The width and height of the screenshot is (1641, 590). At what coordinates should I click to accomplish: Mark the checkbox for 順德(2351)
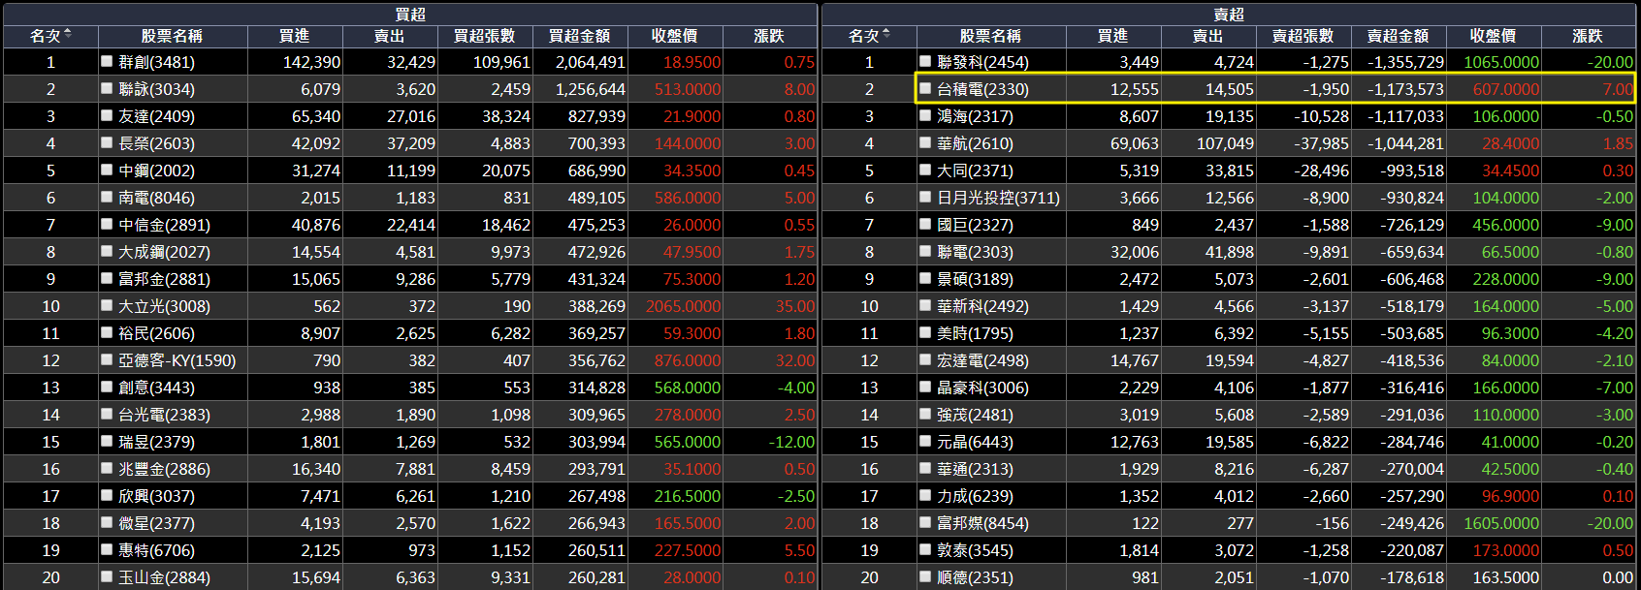point(925,576)
